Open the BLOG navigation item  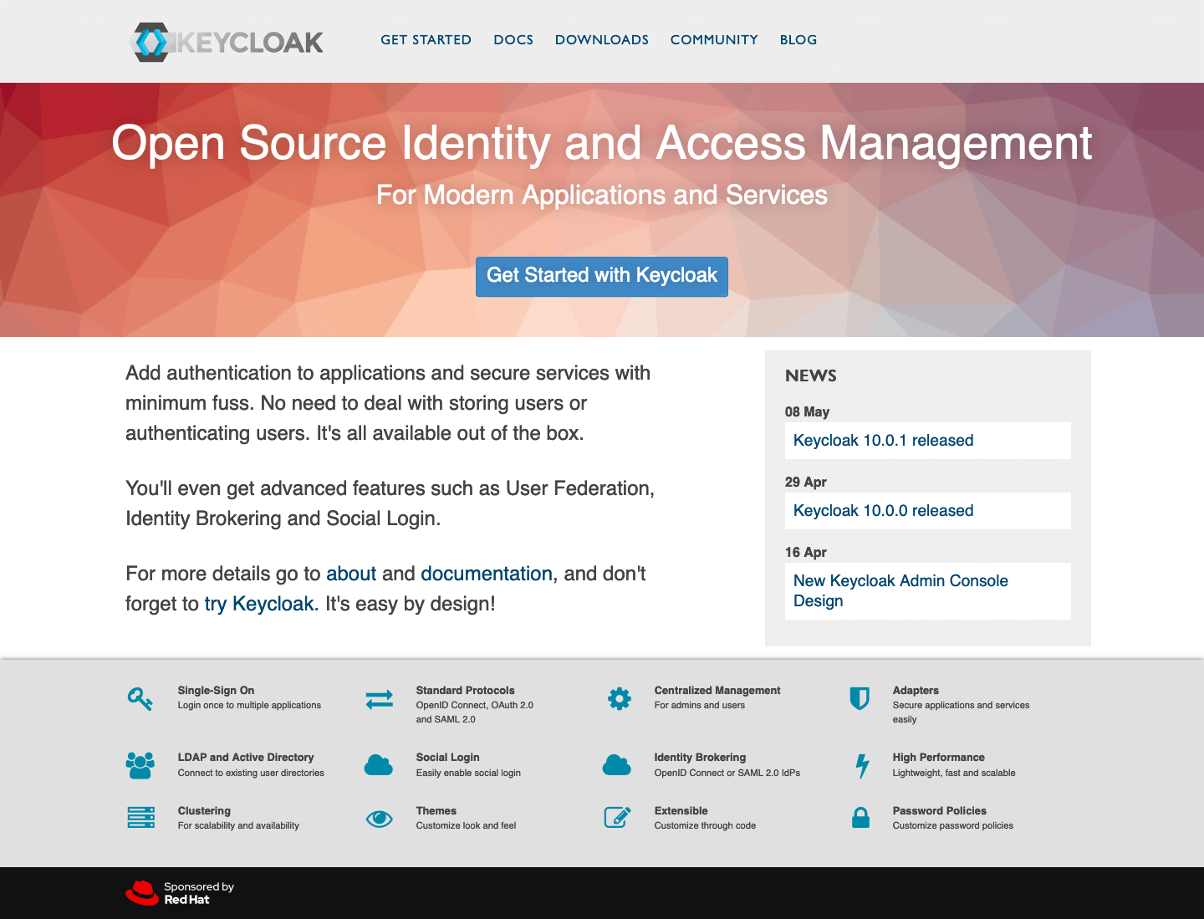pos(798,39)
